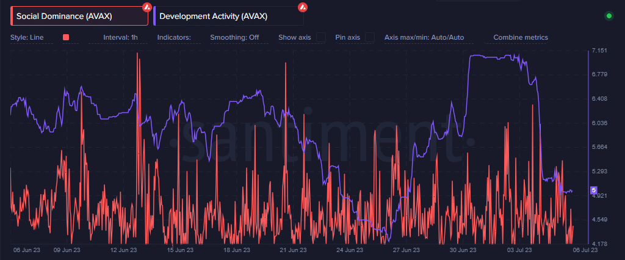Open the Indicators option
This screenshot has width=625, height=260.
pos(174,37)
